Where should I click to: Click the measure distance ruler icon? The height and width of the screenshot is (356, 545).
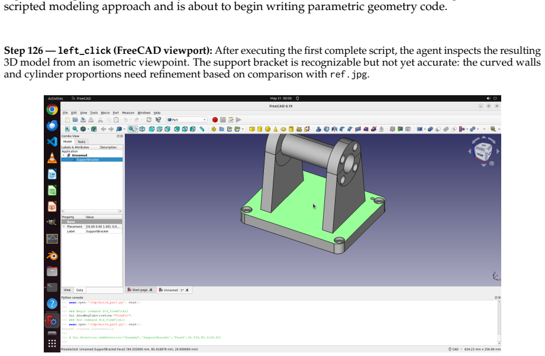[x=202, y=129]
